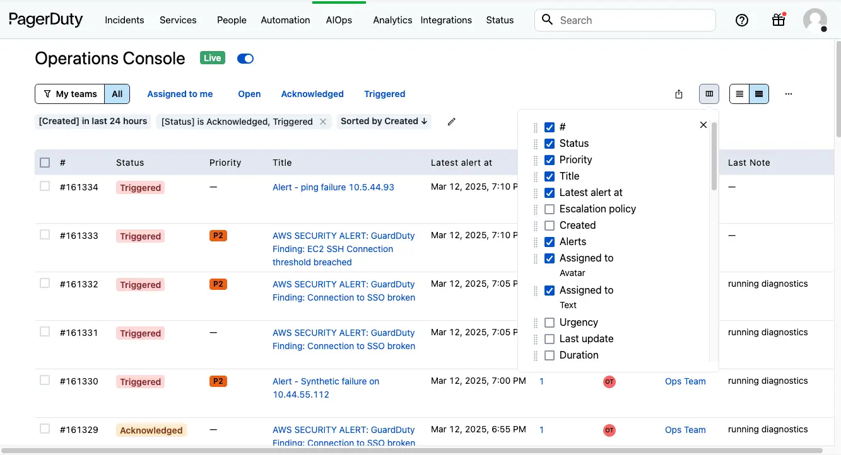Click the search magnifier icon
This screenshot has width=841, height=455.
pyautogui.click(x=548, y=20)
